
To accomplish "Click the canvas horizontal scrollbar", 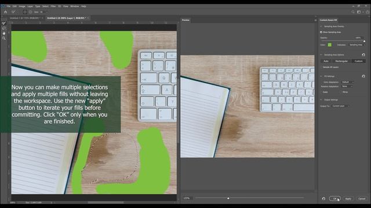I will click(106, 202).
